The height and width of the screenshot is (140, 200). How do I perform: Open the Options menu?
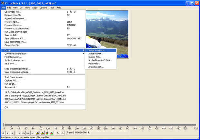(x=43, y=8)
